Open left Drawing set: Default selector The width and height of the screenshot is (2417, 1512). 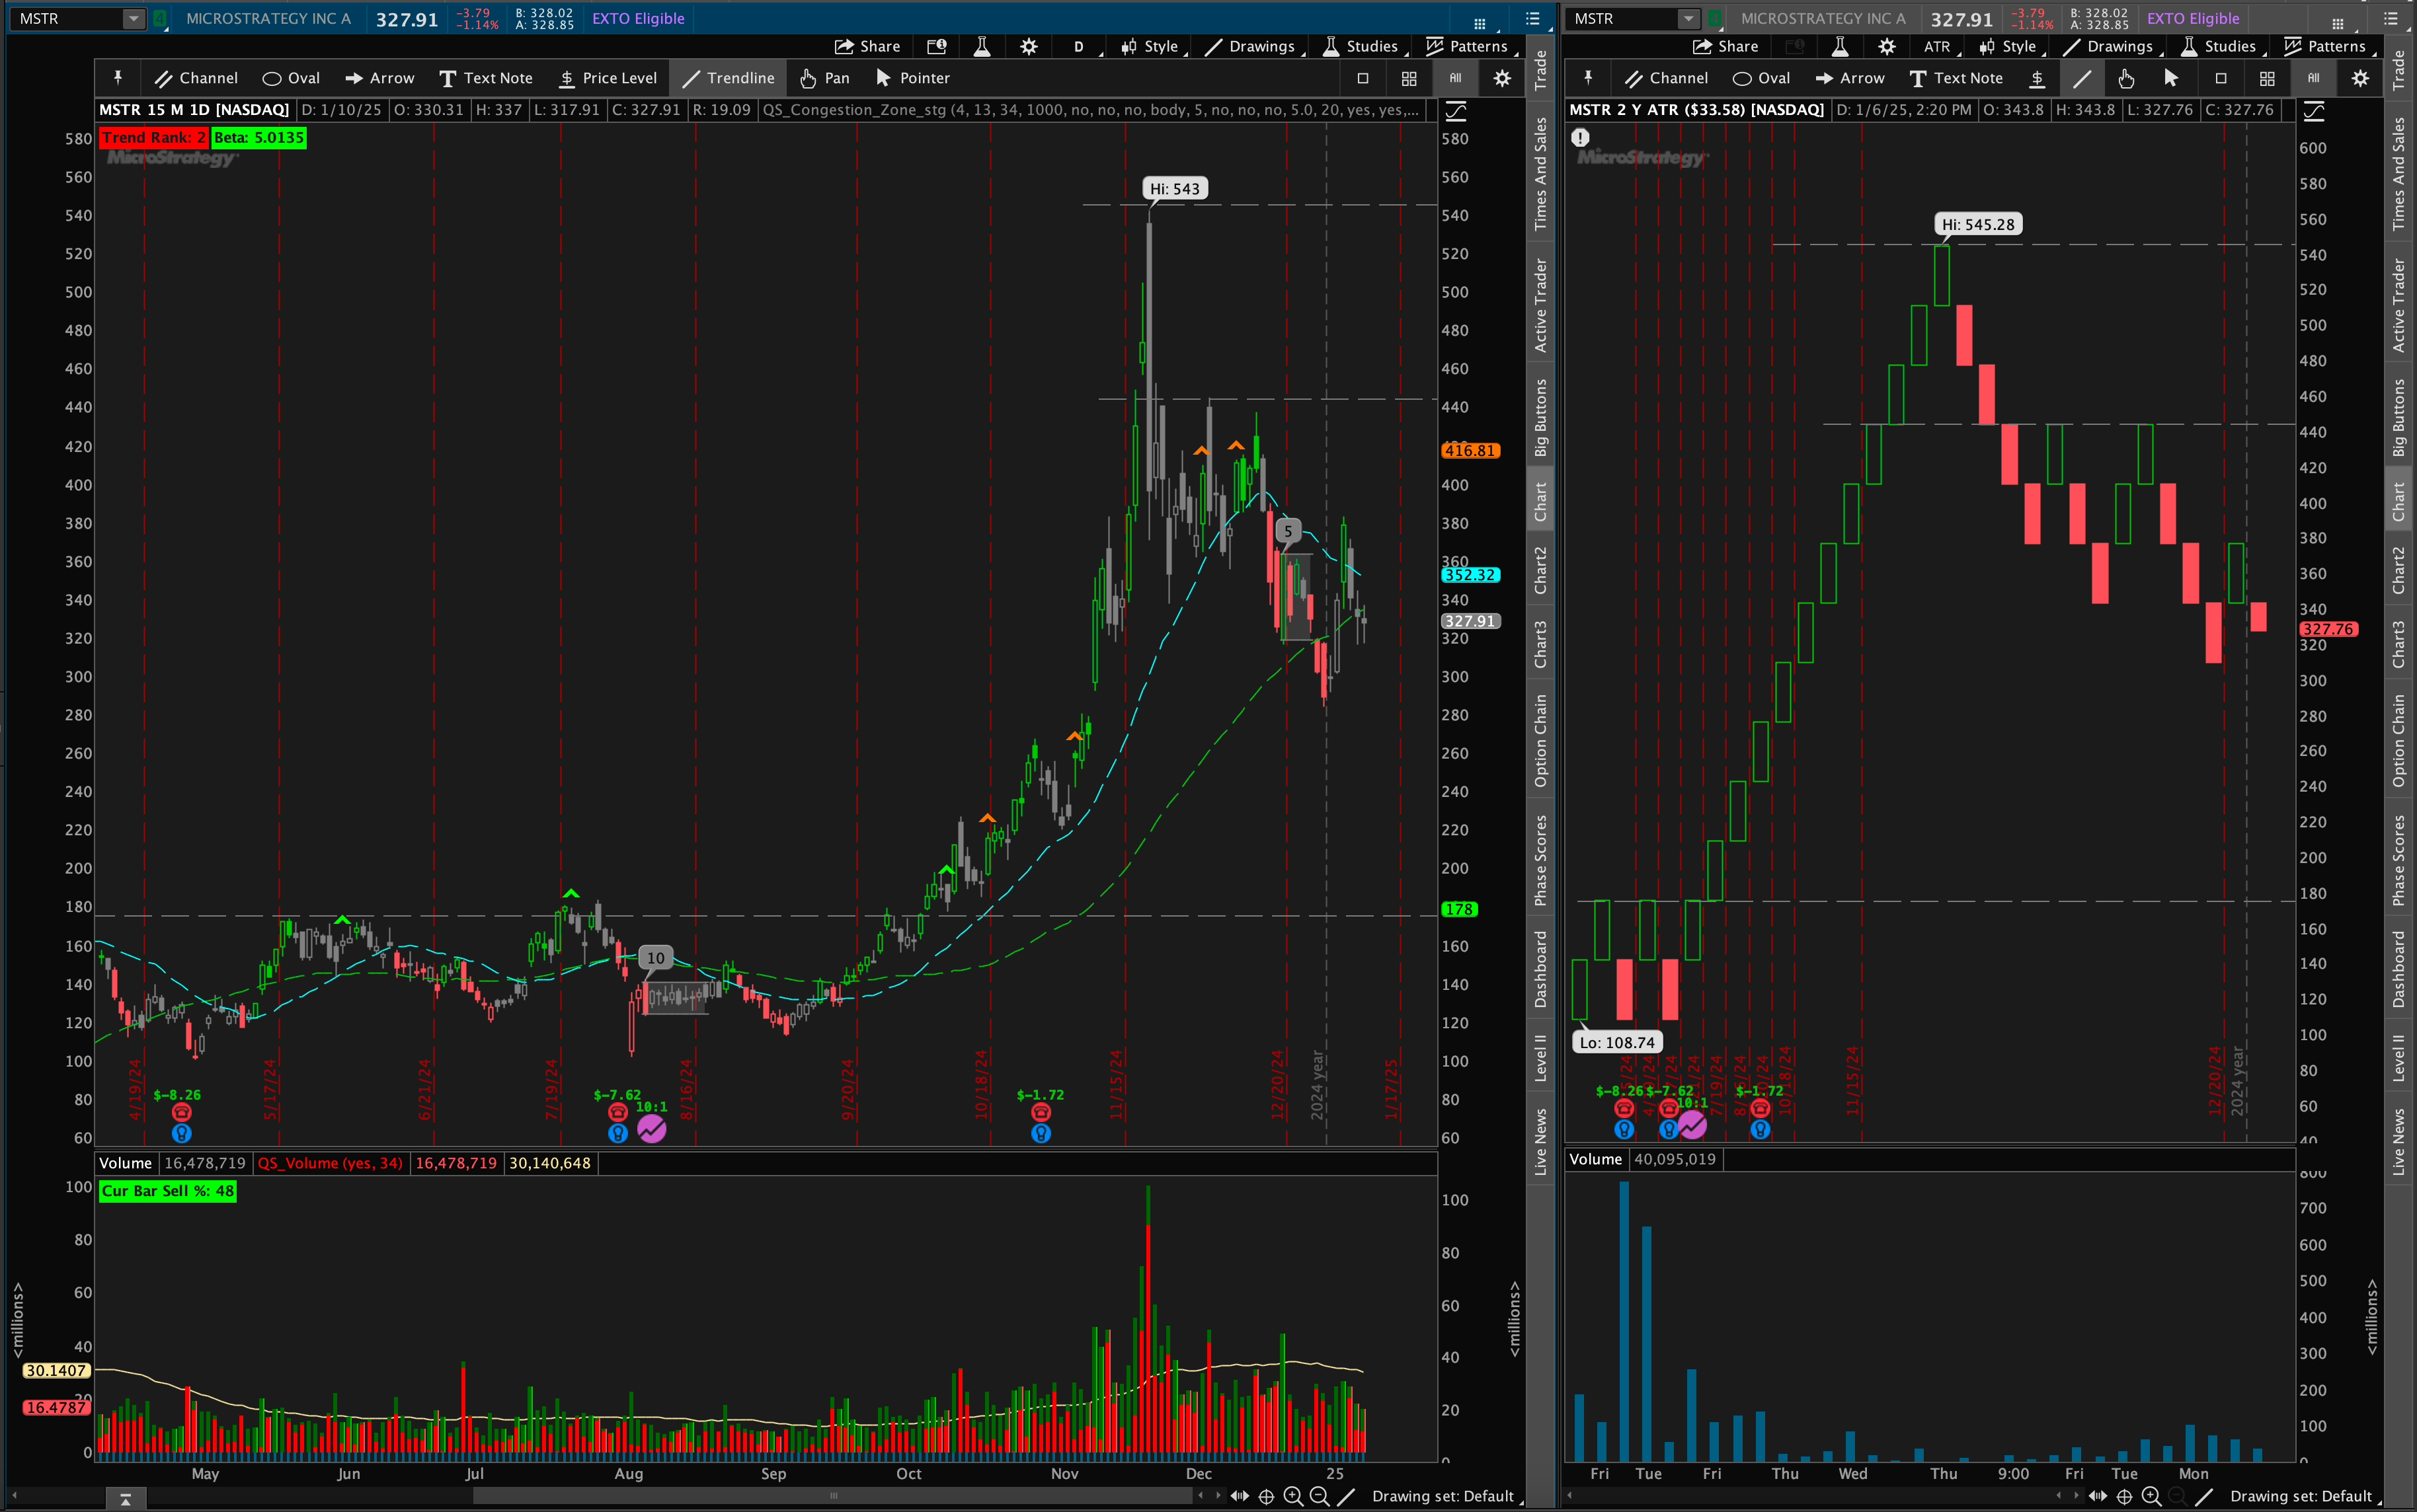tap(1442, 1496)
